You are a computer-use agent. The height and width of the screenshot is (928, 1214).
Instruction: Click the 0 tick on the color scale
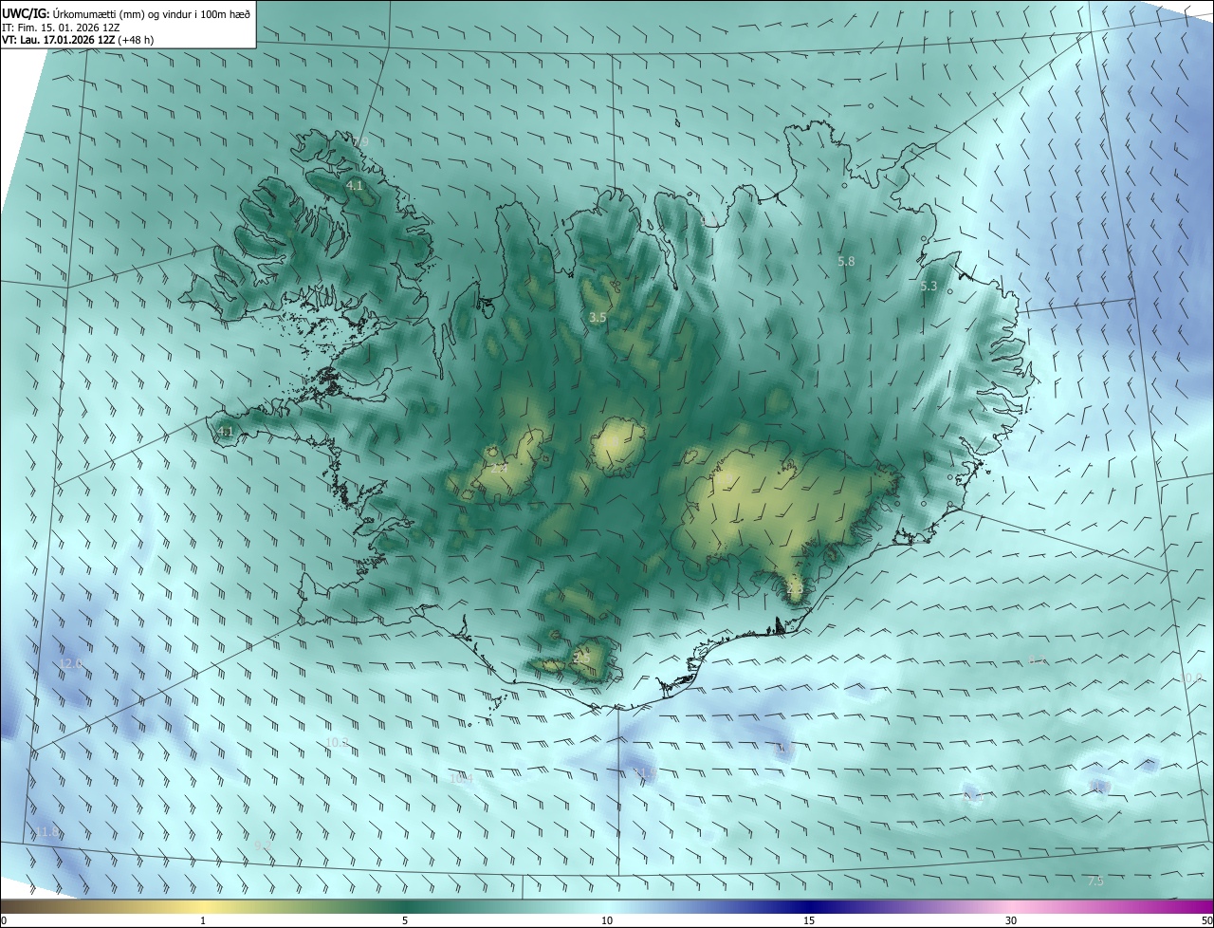pyautogui.click(x=4, y=920)
